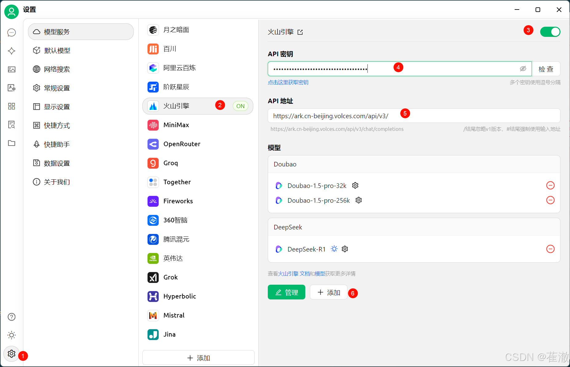Remove Doubao-1.5-pro-256k model

click(550, 200)
